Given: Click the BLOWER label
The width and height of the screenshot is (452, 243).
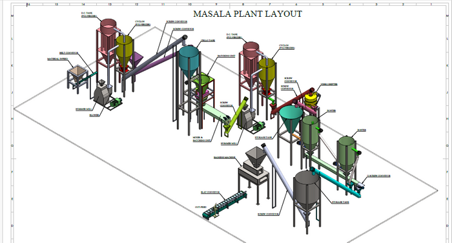Looking at the screenshot, I should (x=94, y=115).
